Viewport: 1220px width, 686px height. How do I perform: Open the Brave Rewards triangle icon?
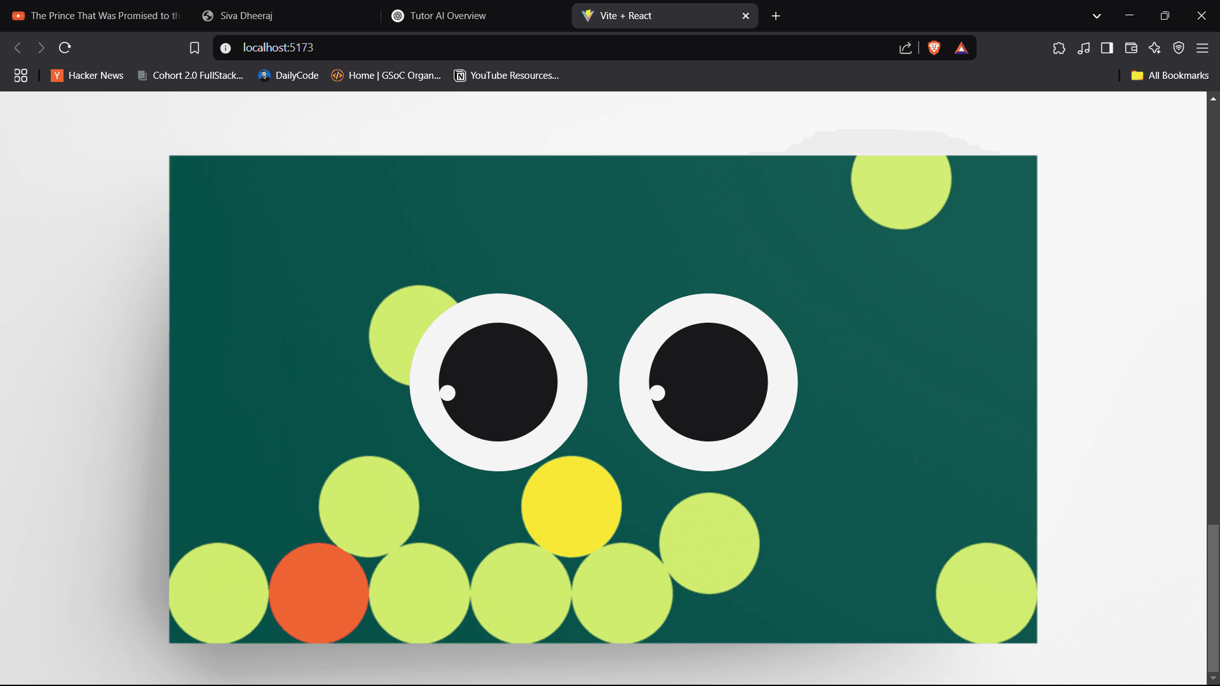coord(961,48)
